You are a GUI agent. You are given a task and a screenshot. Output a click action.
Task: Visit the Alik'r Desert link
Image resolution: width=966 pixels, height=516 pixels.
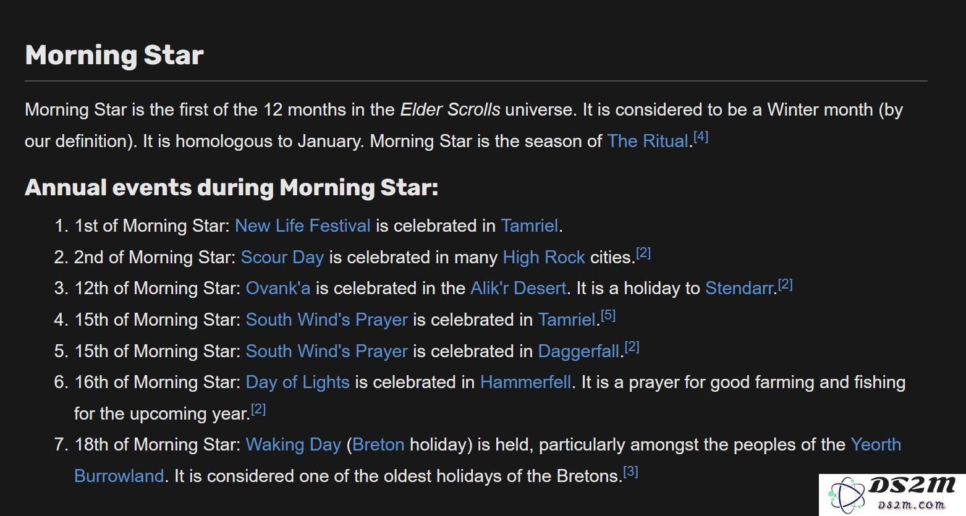(x=518, y=288)
